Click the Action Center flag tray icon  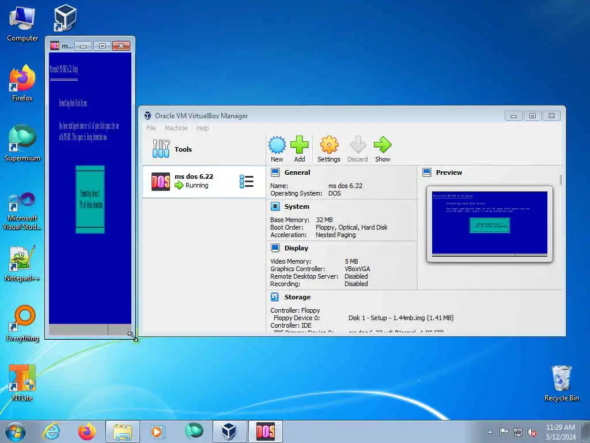(x=504, y=431)
